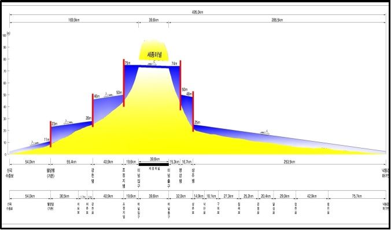391x230 pixels.
Task: Click the 55.4km distance label
Action: (72, 162)
